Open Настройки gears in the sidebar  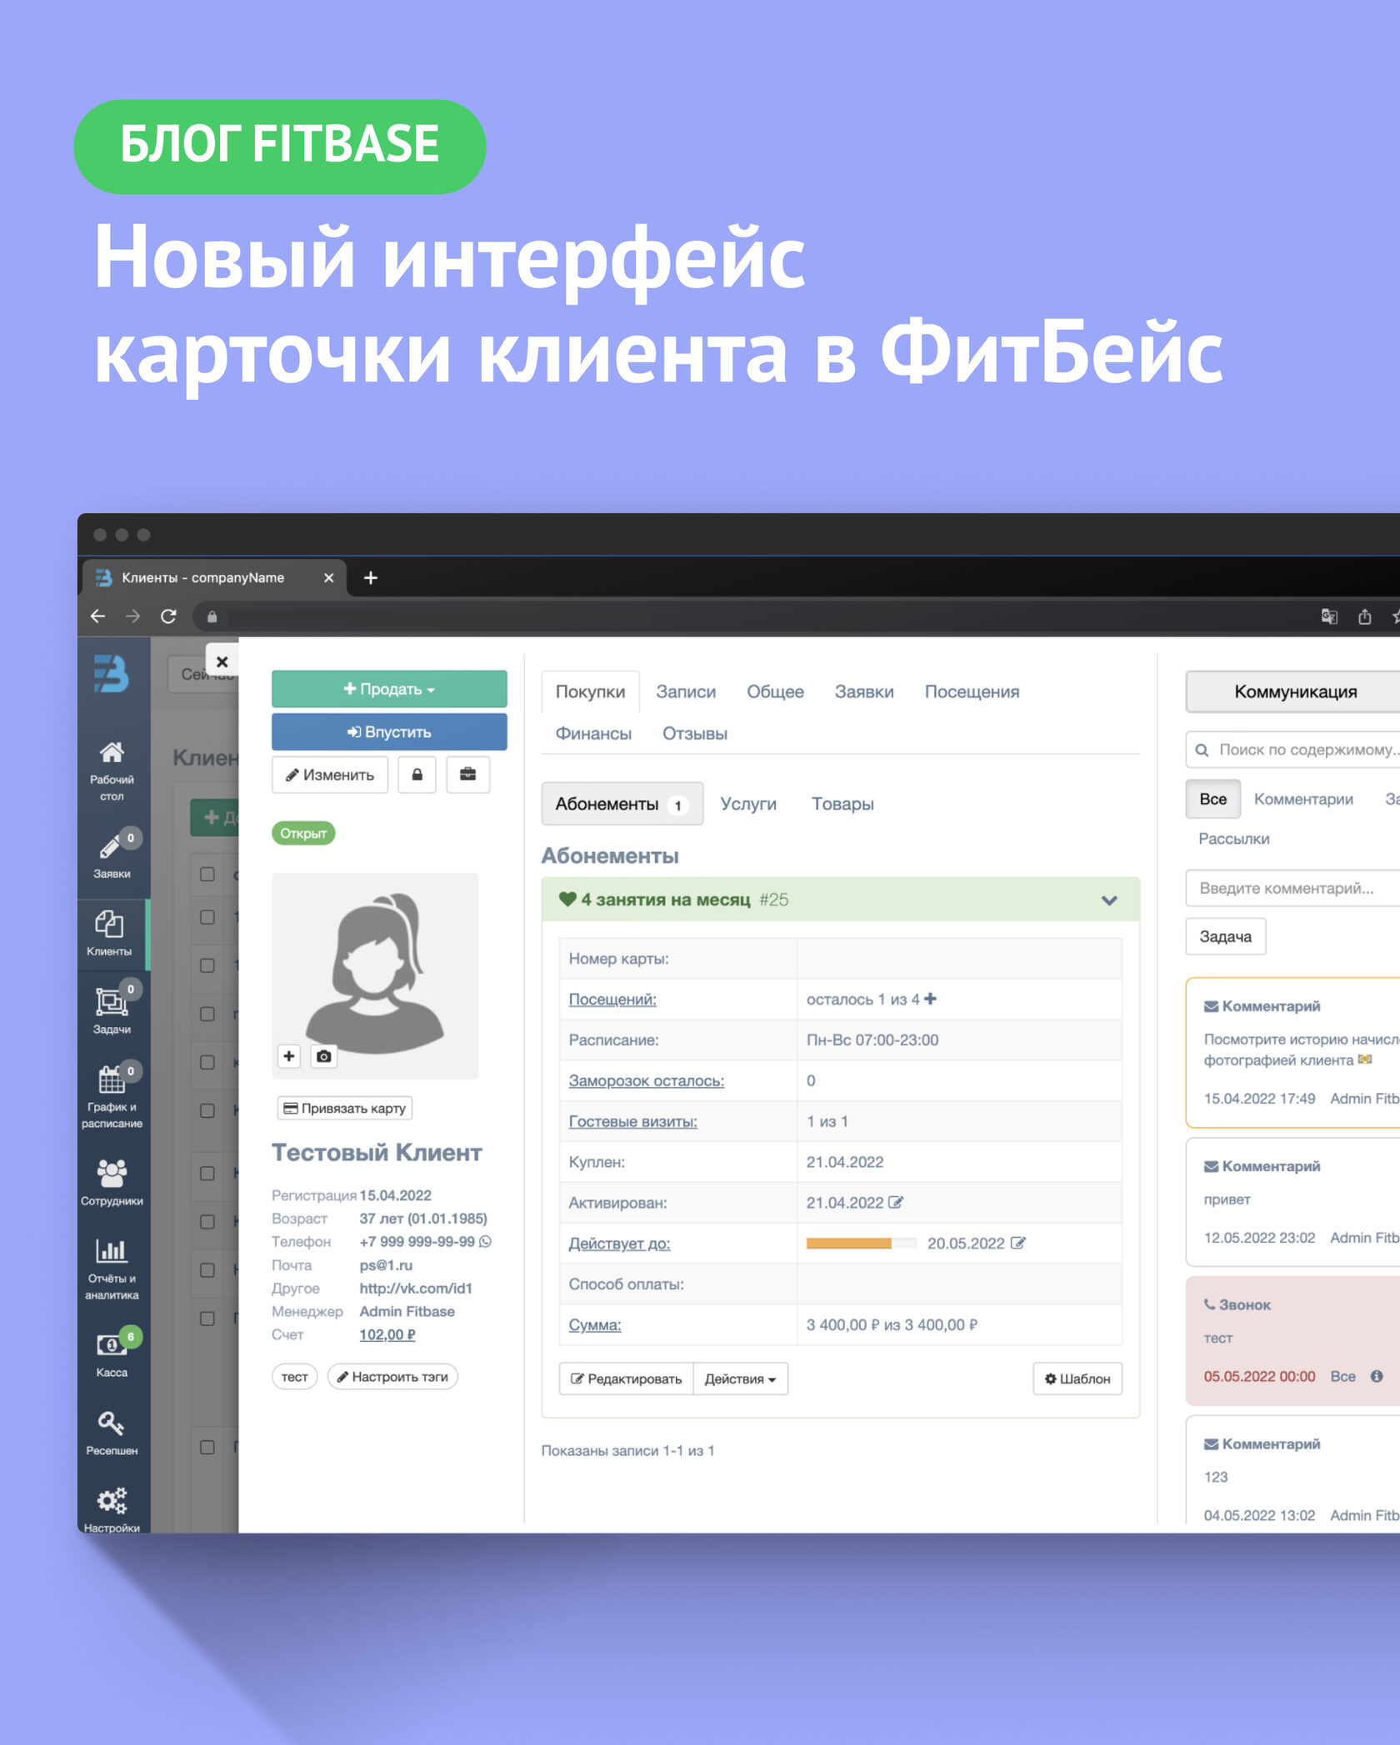click(112, 1508)
